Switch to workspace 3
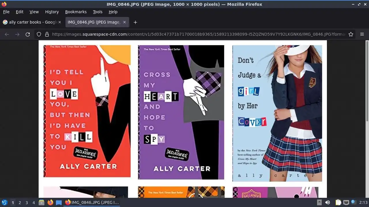 coord(27,202)
